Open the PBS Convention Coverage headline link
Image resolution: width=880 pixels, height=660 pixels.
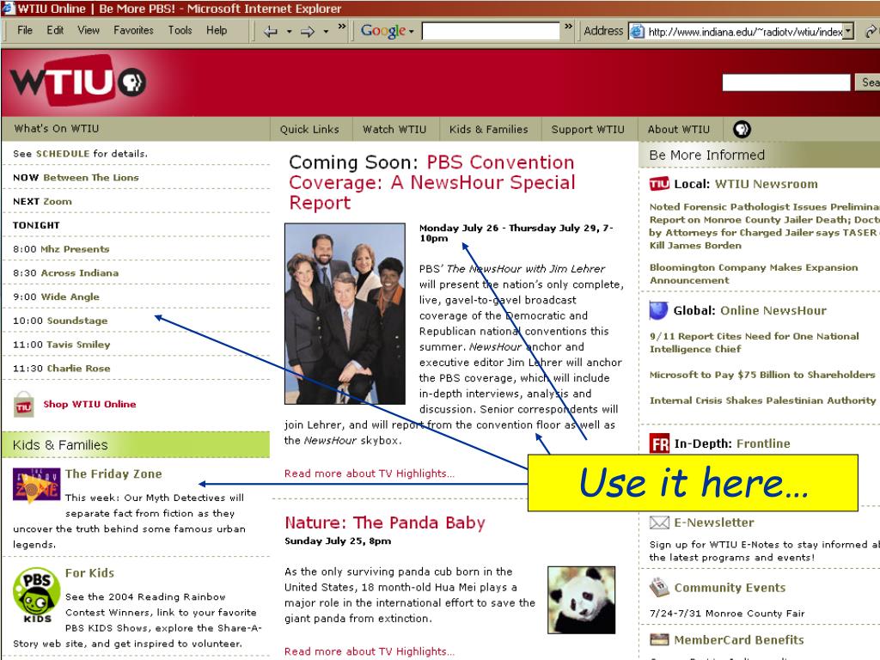(432, 182)
